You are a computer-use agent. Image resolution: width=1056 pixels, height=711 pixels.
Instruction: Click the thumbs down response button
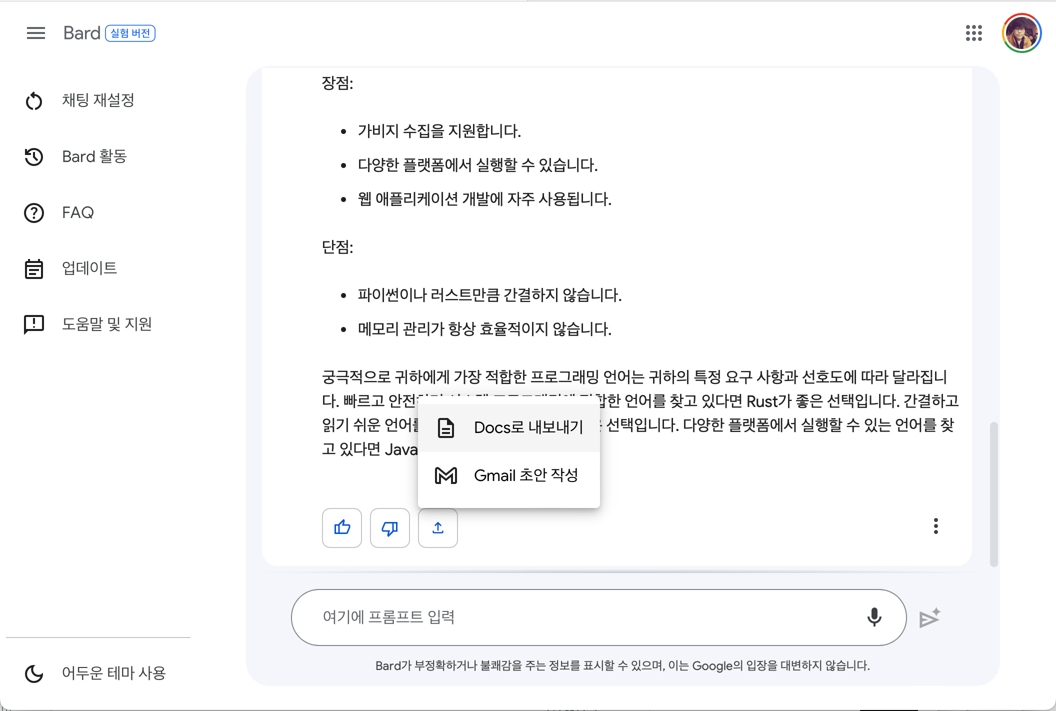390,527
